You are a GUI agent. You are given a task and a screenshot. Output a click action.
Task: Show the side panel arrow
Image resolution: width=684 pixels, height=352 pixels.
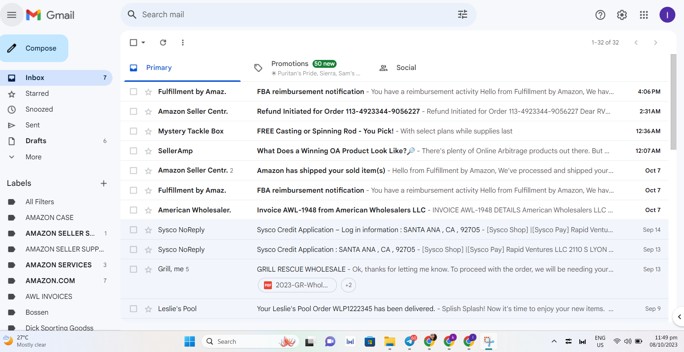[679, 316]
